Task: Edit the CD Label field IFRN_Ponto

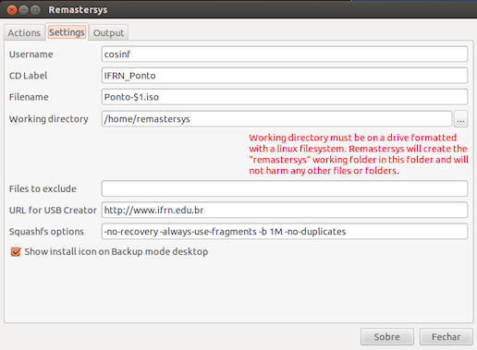Action: (285, 76)
